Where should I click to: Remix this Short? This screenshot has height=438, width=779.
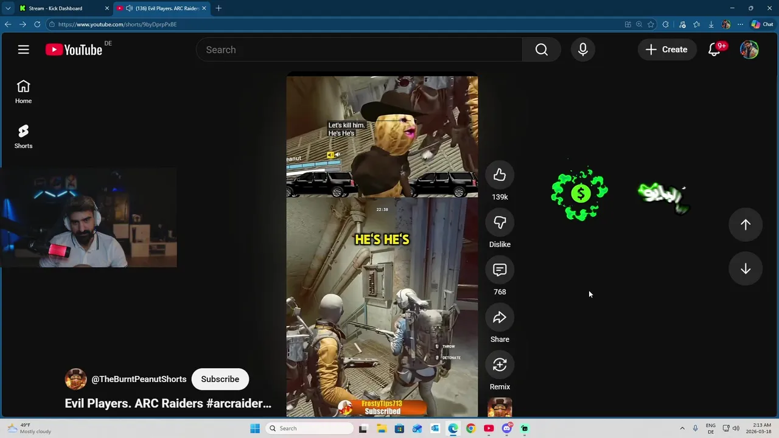pyautogui.click(x=500, y=365)
